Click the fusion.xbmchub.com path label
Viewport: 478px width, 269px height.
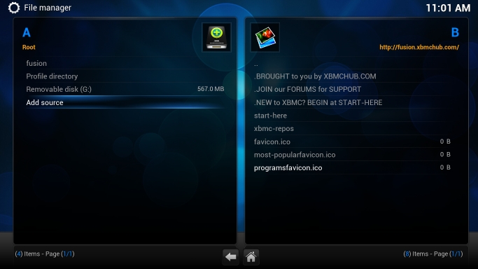(419, 47)
